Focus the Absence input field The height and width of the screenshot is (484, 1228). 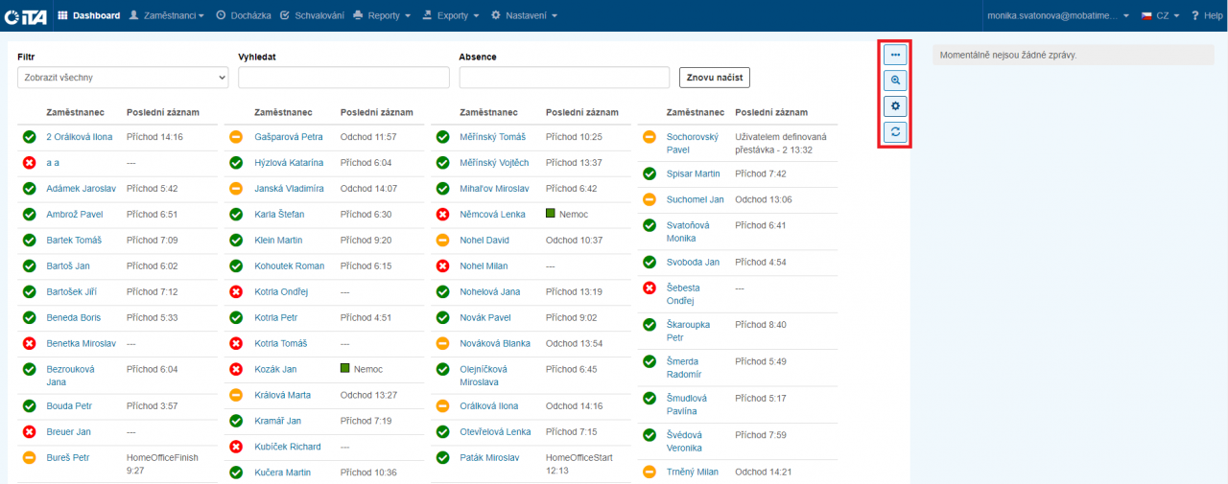click(x=564, y=78)
